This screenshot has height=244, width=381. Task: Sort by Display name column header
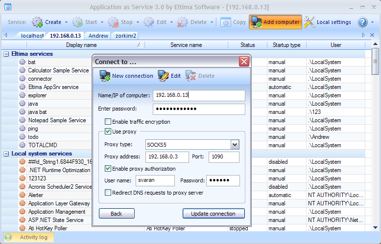86,45
